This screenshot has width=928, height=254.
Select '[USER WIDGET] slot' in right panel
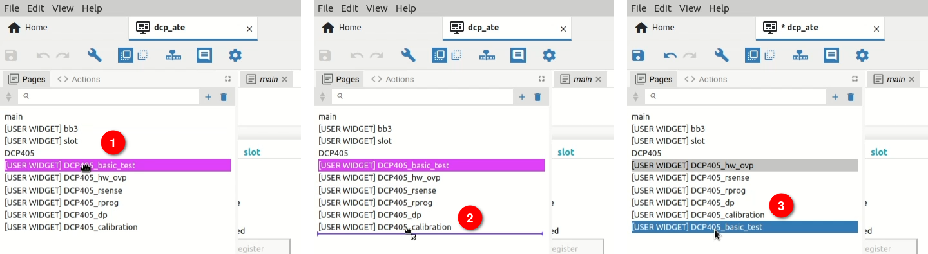pos(744,141)
